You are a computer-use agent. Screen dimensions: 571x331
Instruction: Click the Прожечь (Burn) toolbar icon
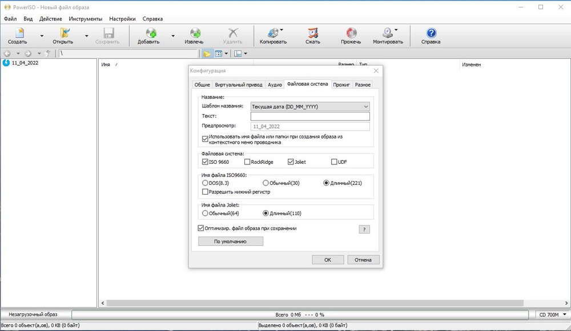351,34
